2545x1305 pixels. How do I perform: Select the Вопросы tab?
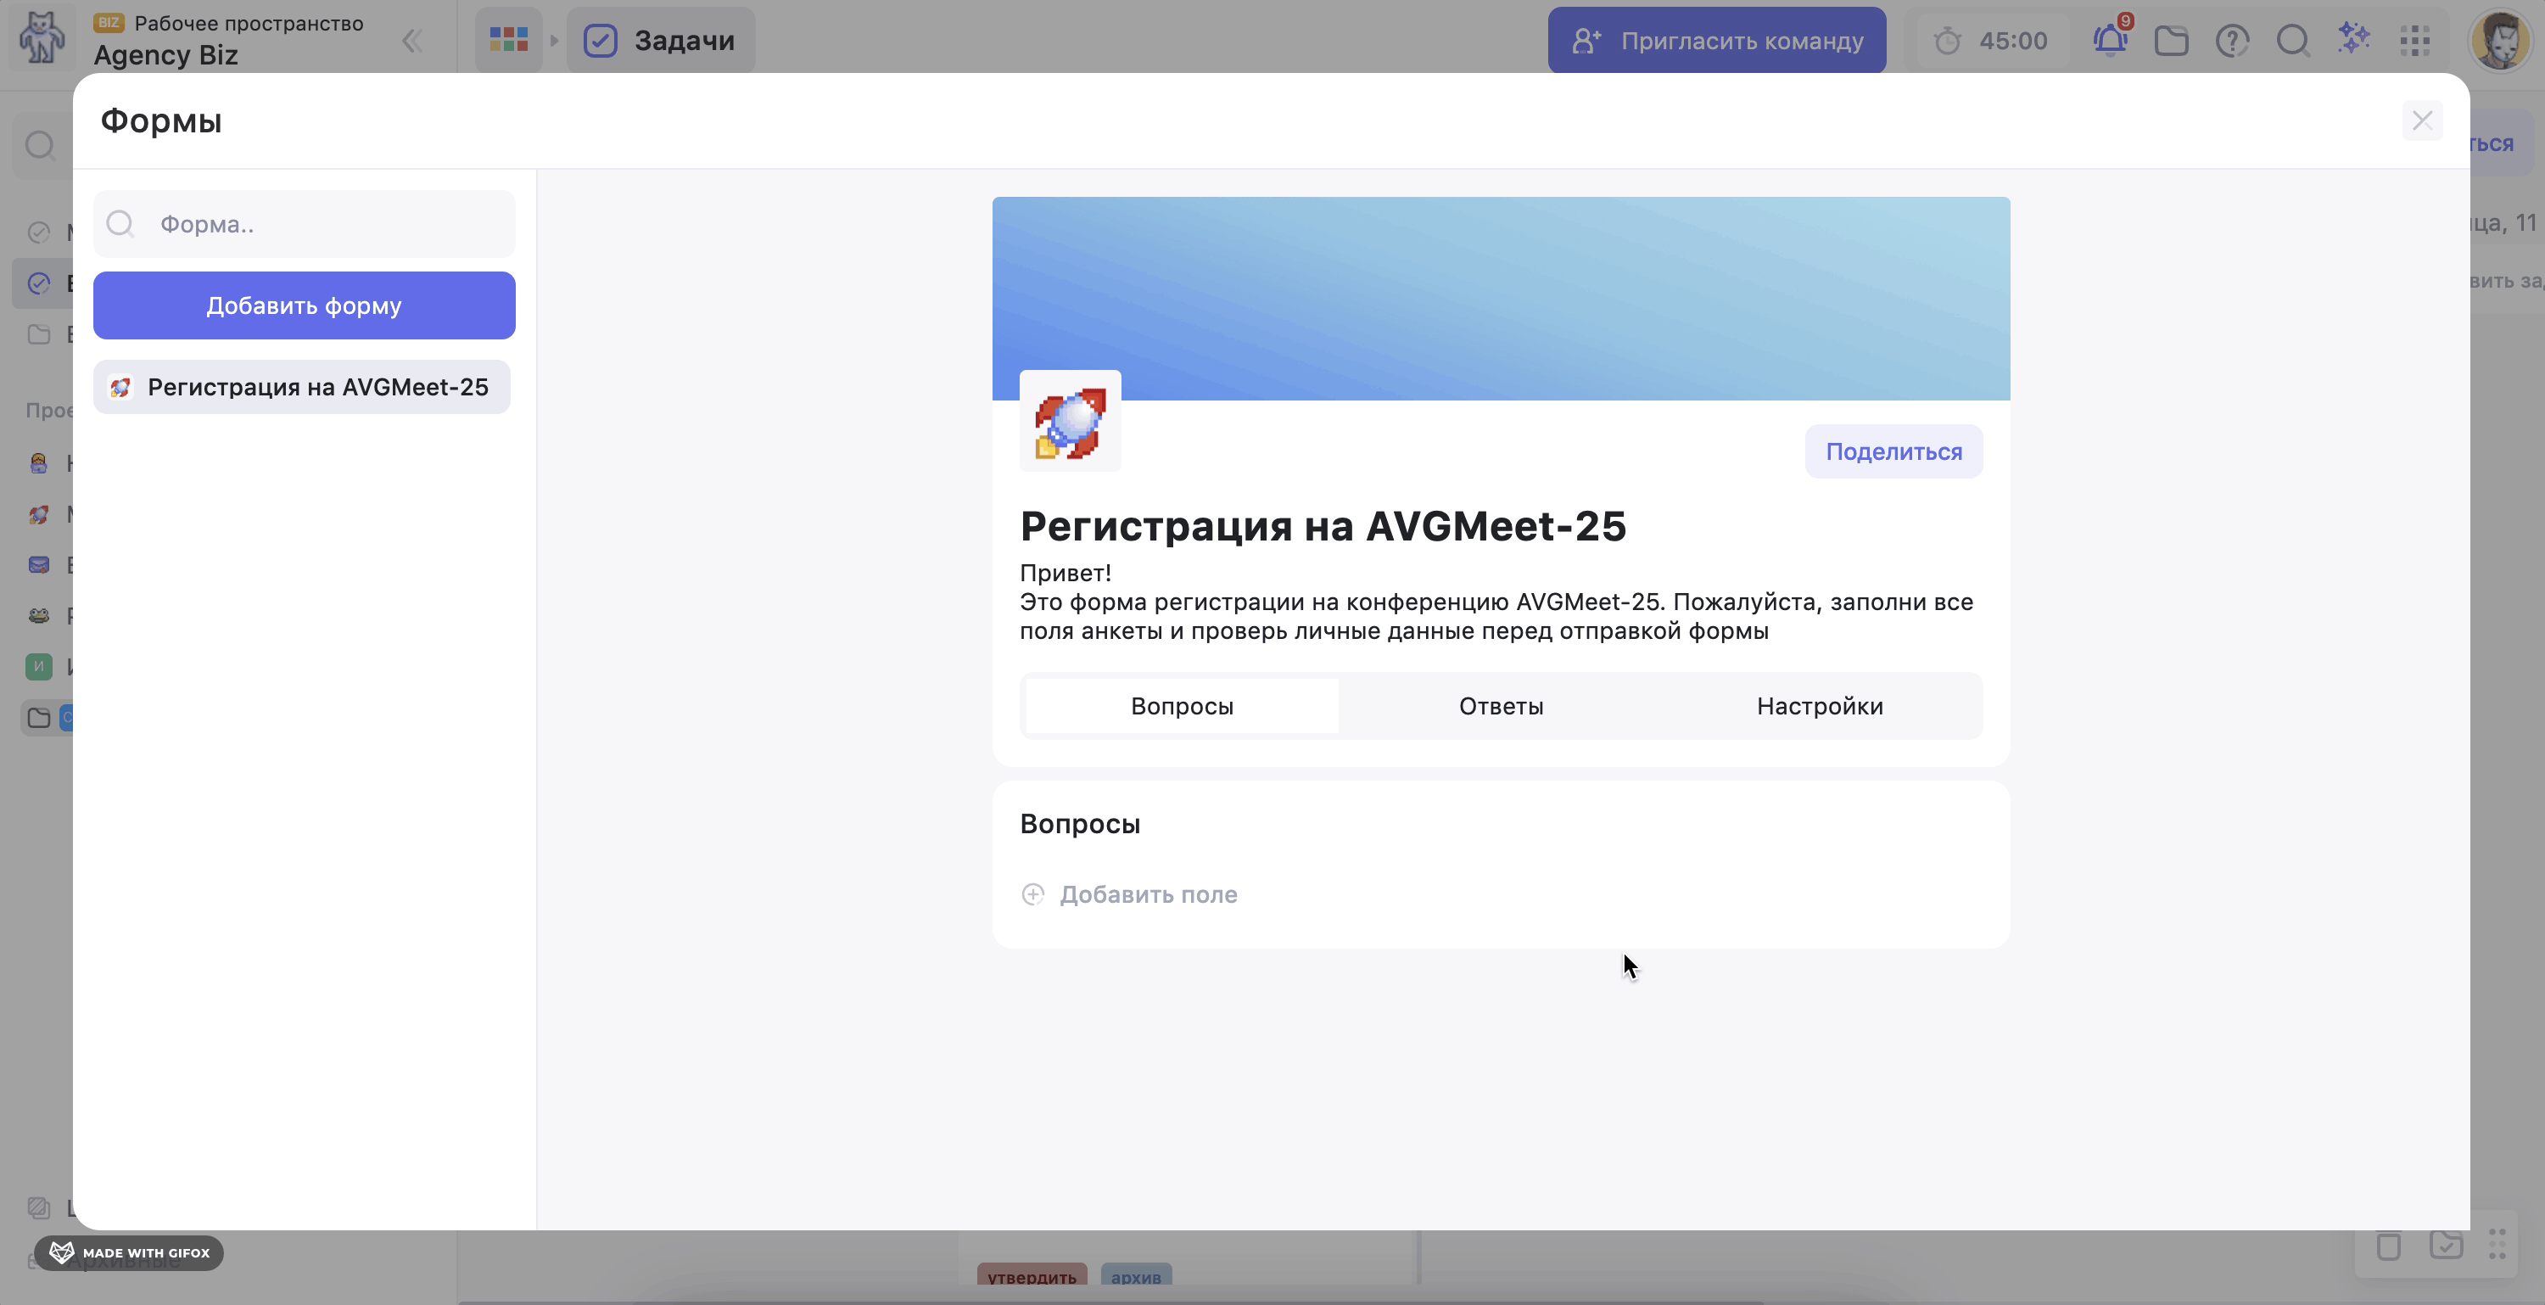[x=1182, y=706]
